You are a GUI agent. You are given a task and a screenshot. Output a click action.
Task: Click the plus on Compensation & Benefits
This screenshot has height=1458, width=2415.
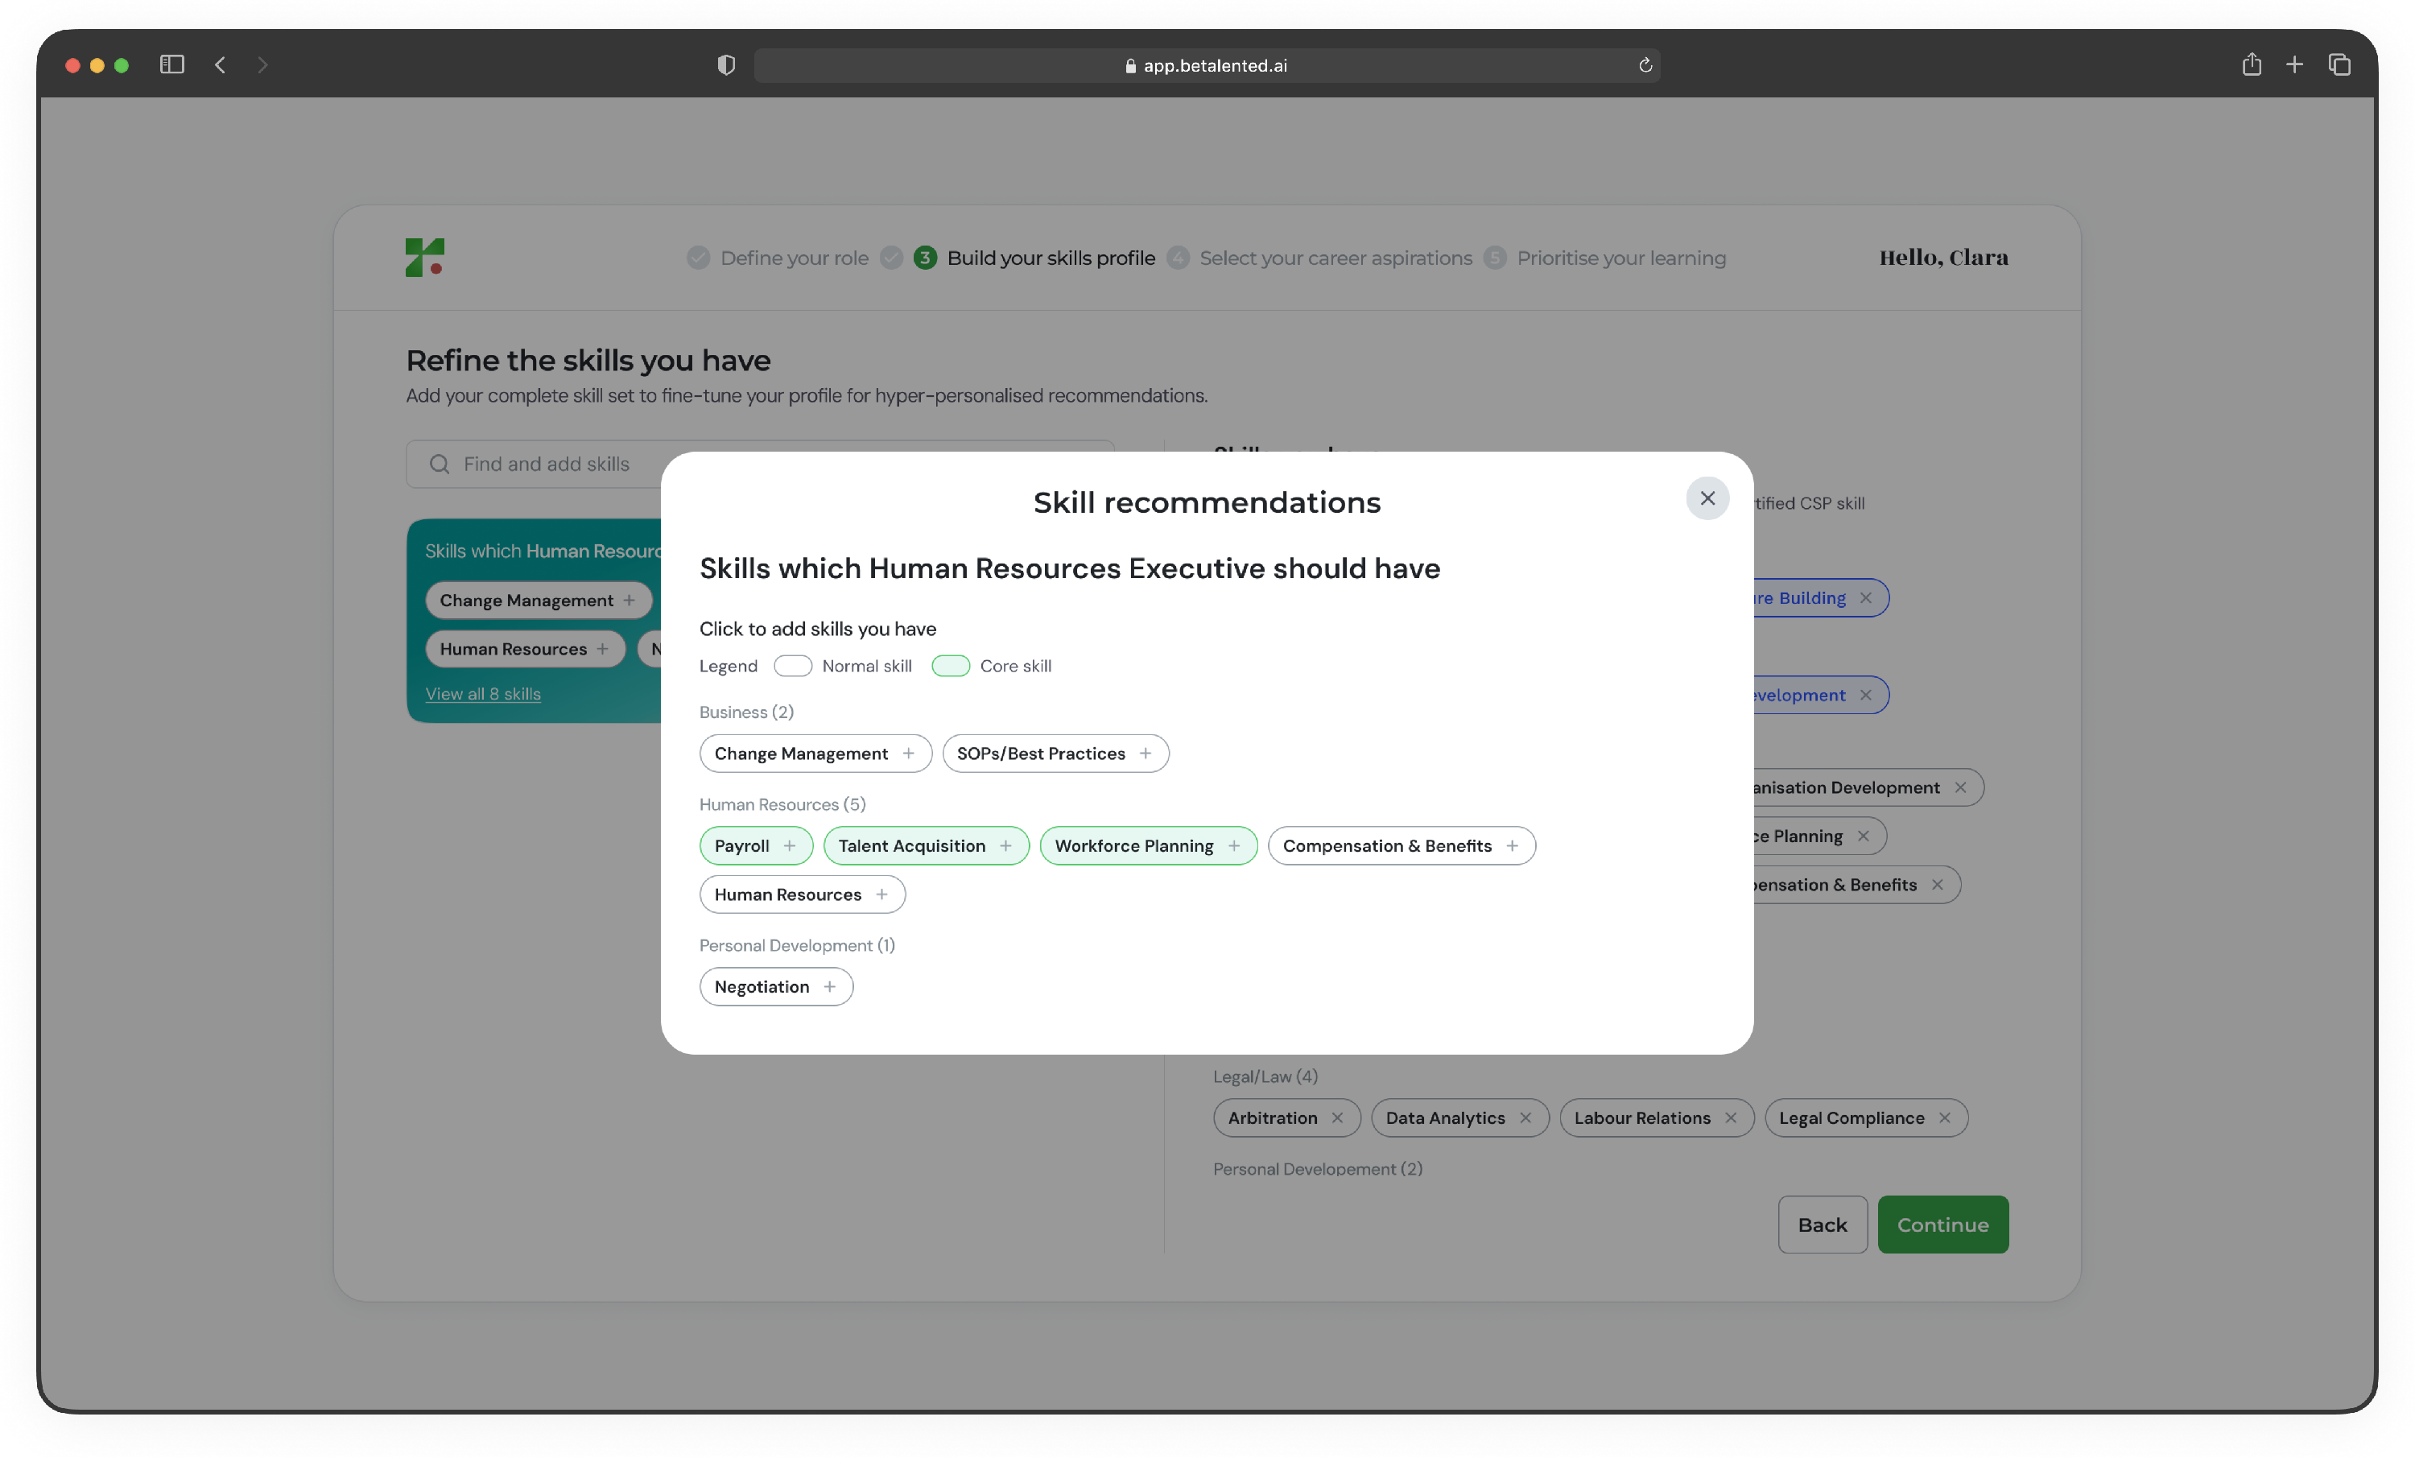pos(1511,845)
